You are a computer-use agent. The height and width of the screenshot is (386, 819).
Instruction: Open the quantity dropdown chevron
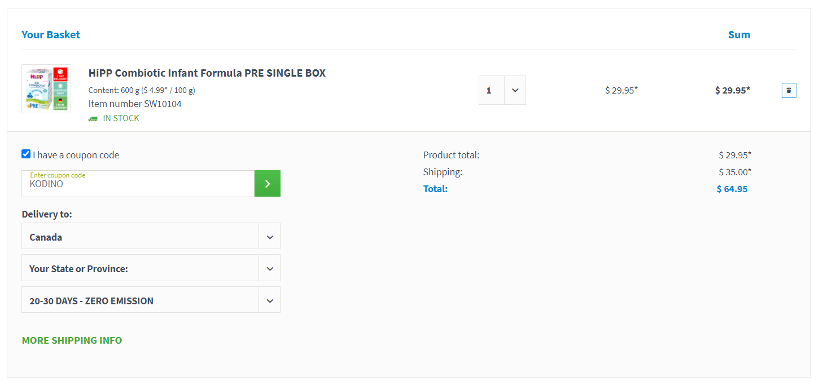coord(515,90)
